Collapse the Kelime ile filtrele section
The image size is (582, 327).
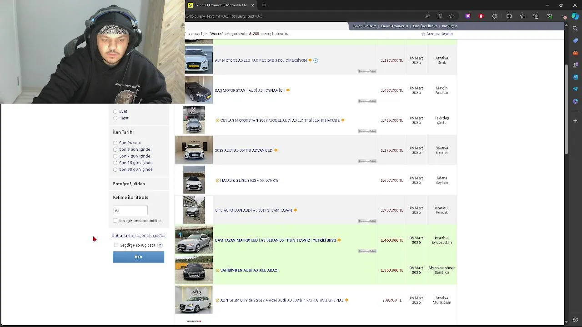coord(130,198)
